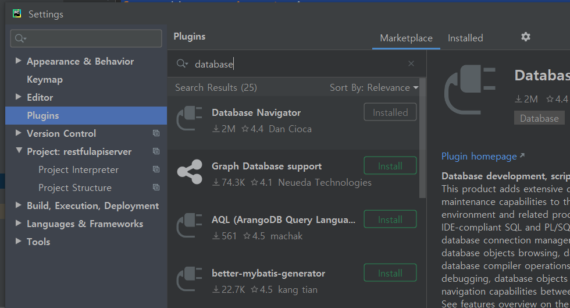This screenshot has height=308, width=570.
Task: Click the Graph Database support share icon
Action: coord(190,172)
